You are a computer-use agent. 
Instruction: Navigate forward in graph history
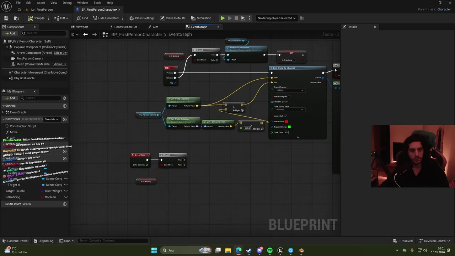coord(95,34)
